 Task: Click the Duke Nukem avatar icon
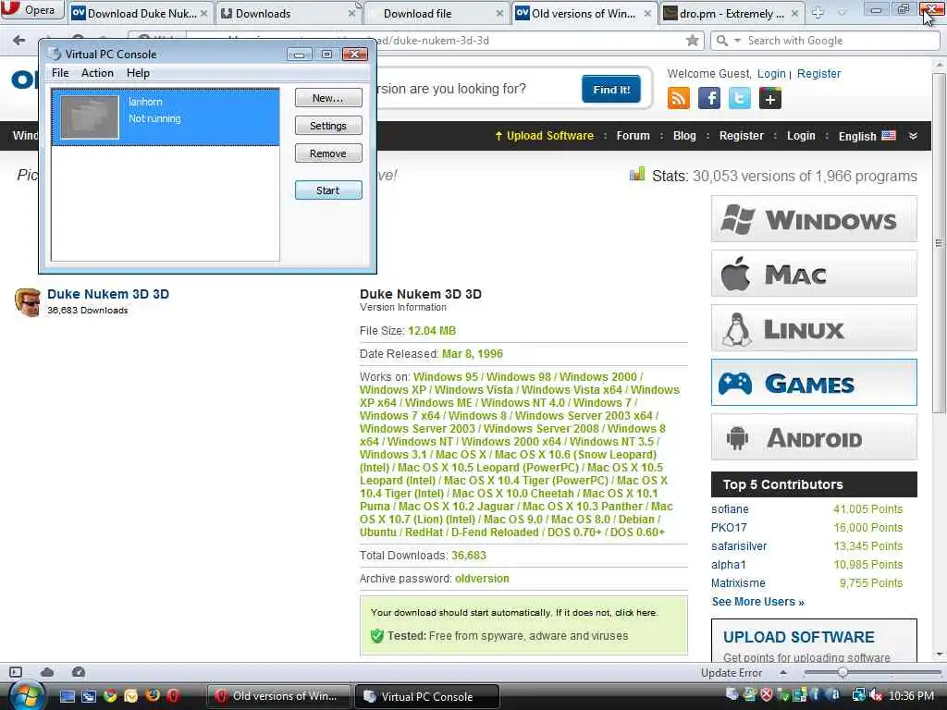(x=28, y=302)
